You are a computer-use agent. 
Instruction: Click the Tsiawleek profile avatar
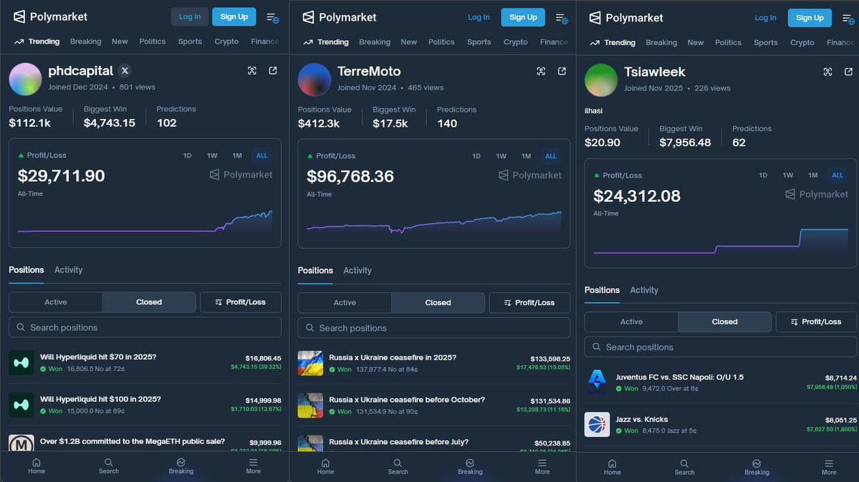click(601, 80)
